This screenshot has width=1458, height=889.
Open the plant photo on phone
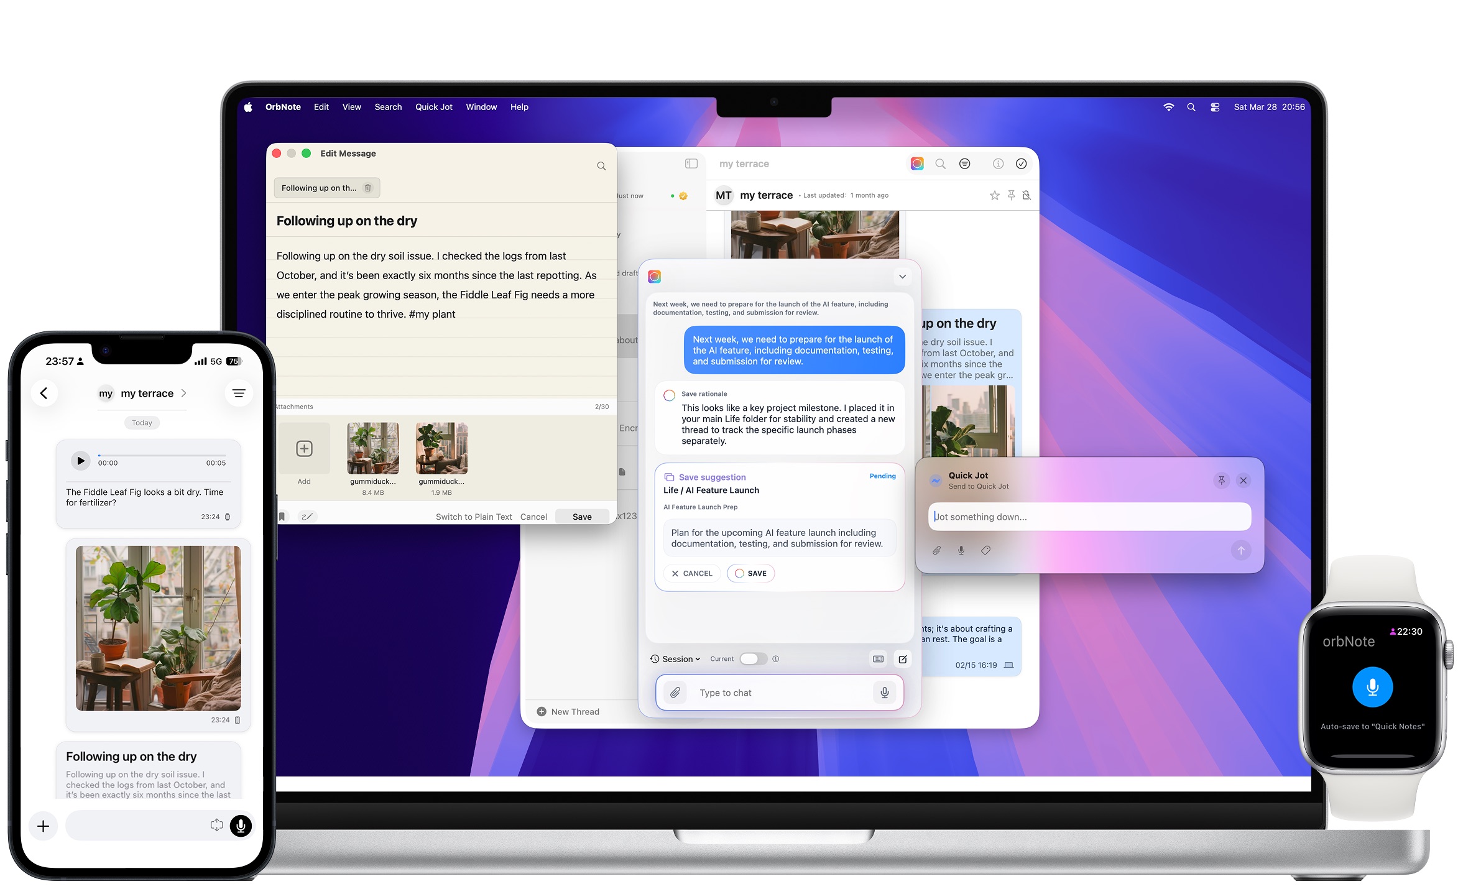click(x=158, y=628)
